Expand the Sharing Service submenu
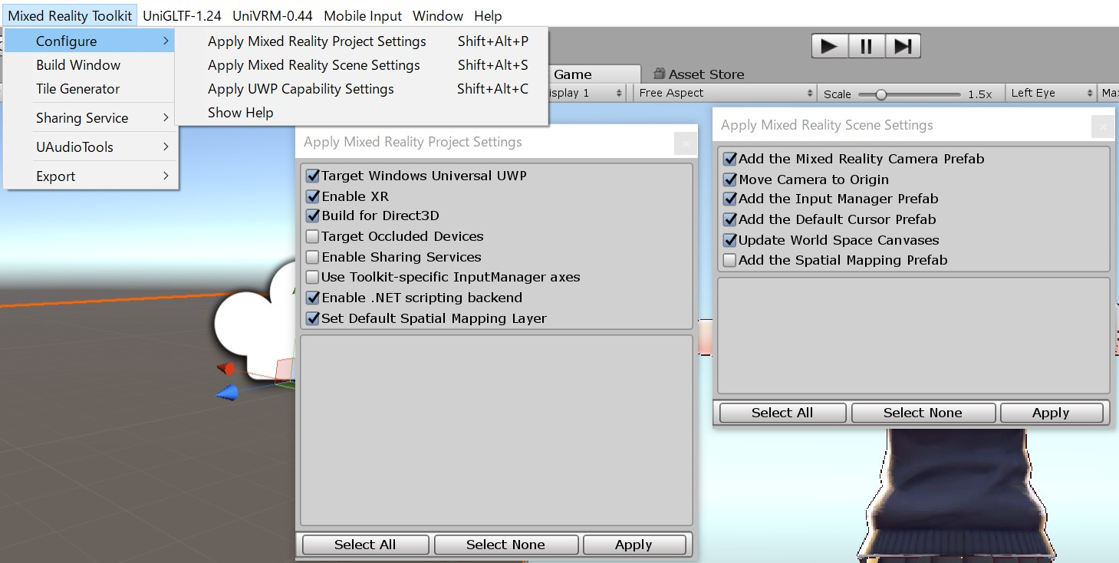Screen dimensions: 1119x563 pyautogui.click(x=91, y=117)
